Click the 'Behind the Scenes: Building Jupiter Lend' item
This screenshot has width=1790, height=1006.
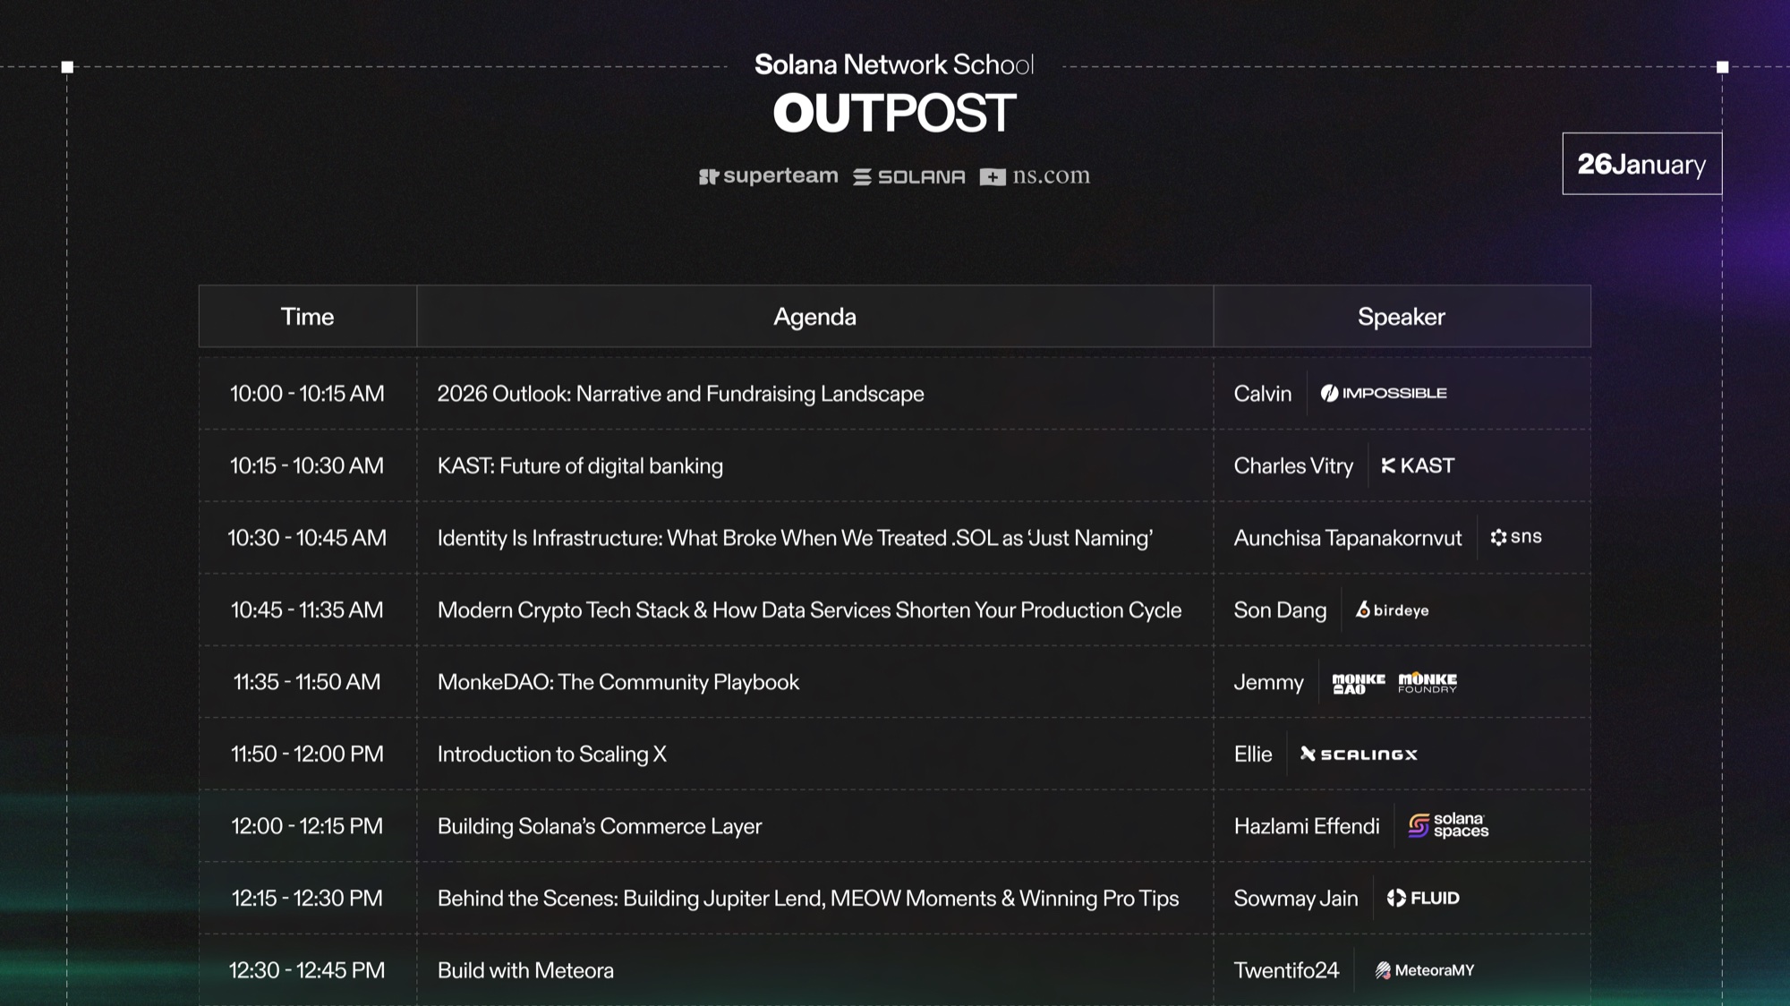[808, 898]
